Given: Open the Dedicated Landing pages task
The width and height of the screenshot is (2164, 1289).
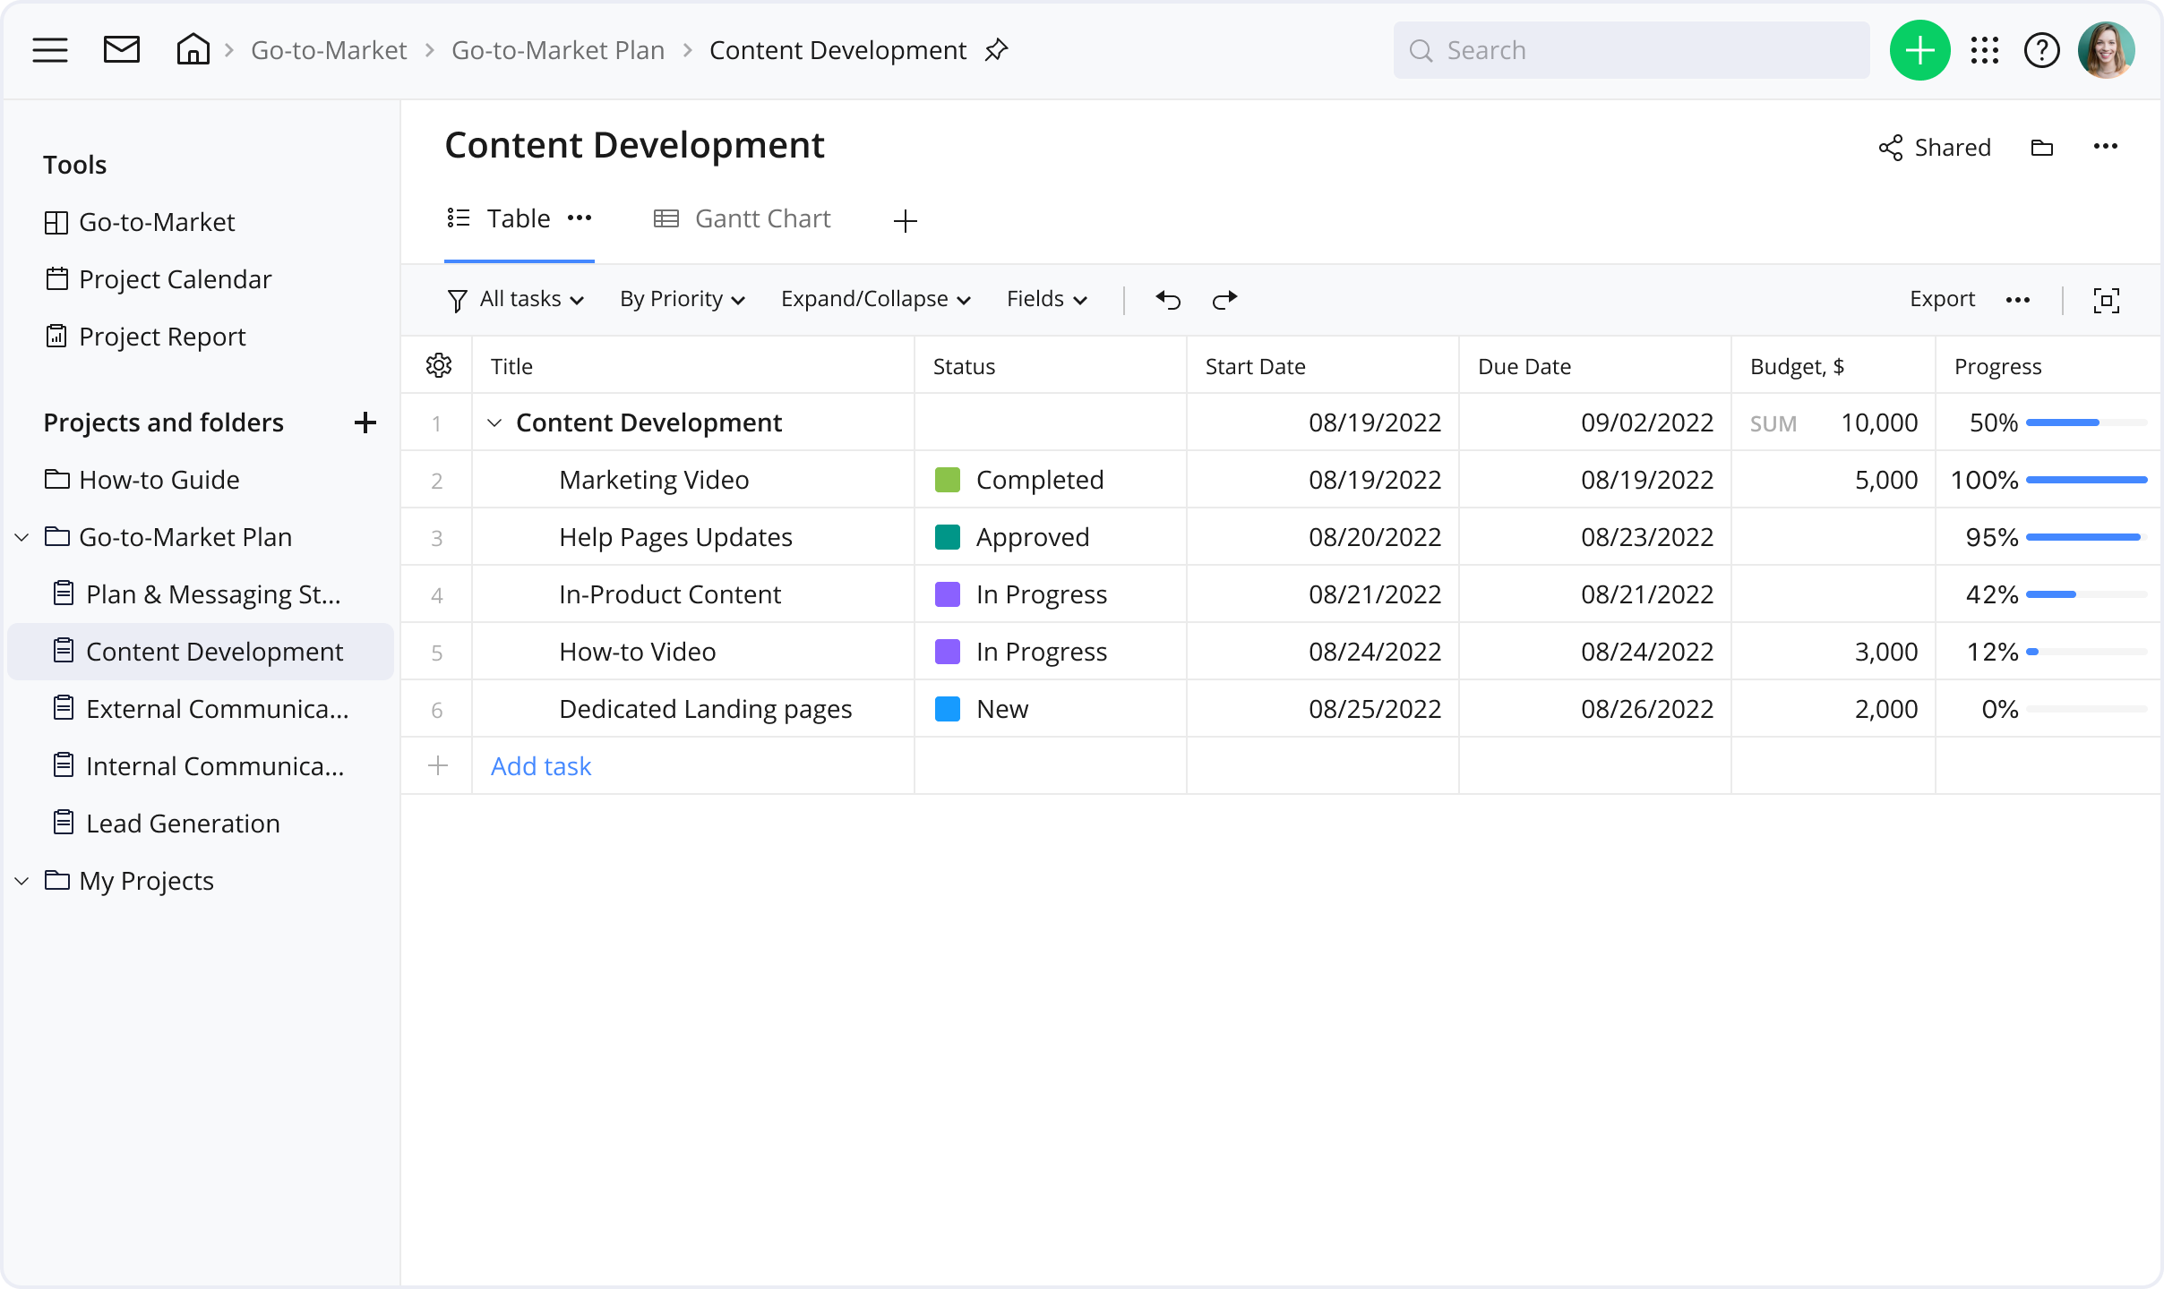Looking at the screenshot, I should coord(705,709).
